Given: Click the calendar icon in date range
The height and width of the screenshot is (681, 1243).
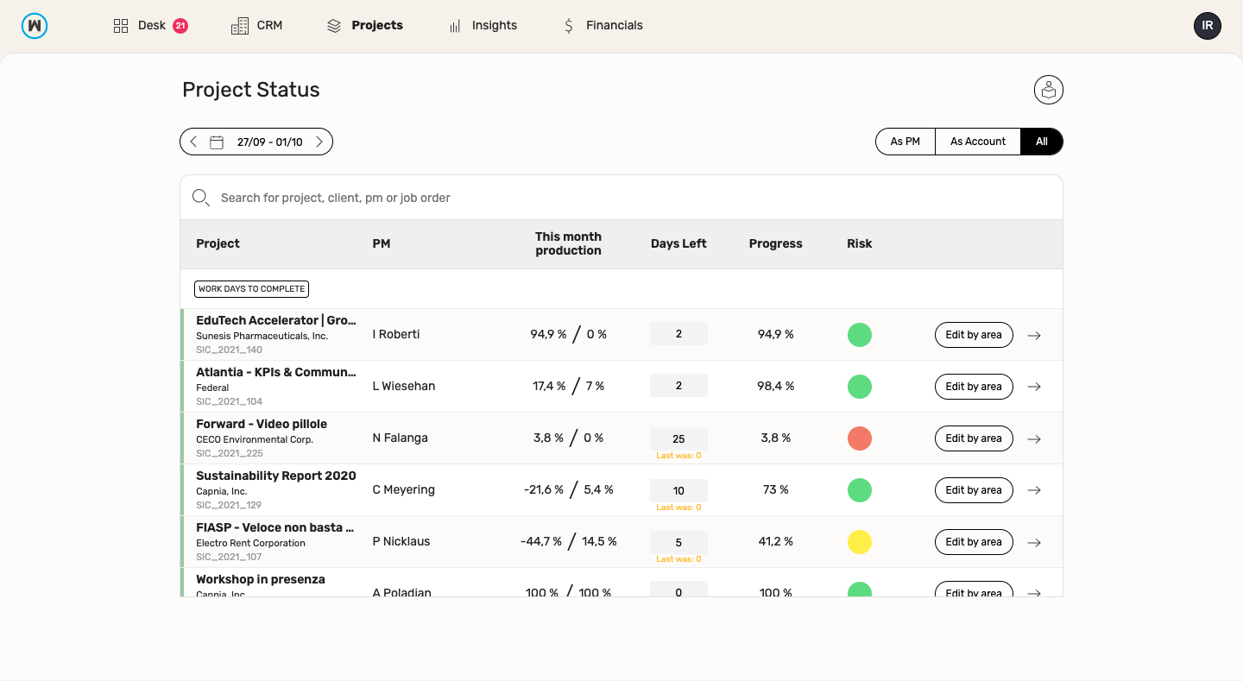Looking at the screenshot, I should pyautogui.click(x=217, y=142).
